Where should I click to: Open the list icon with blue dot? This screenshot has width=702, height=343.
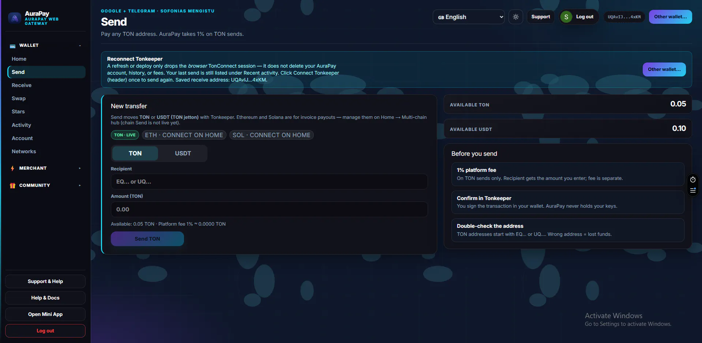click(x=693, y=190)
